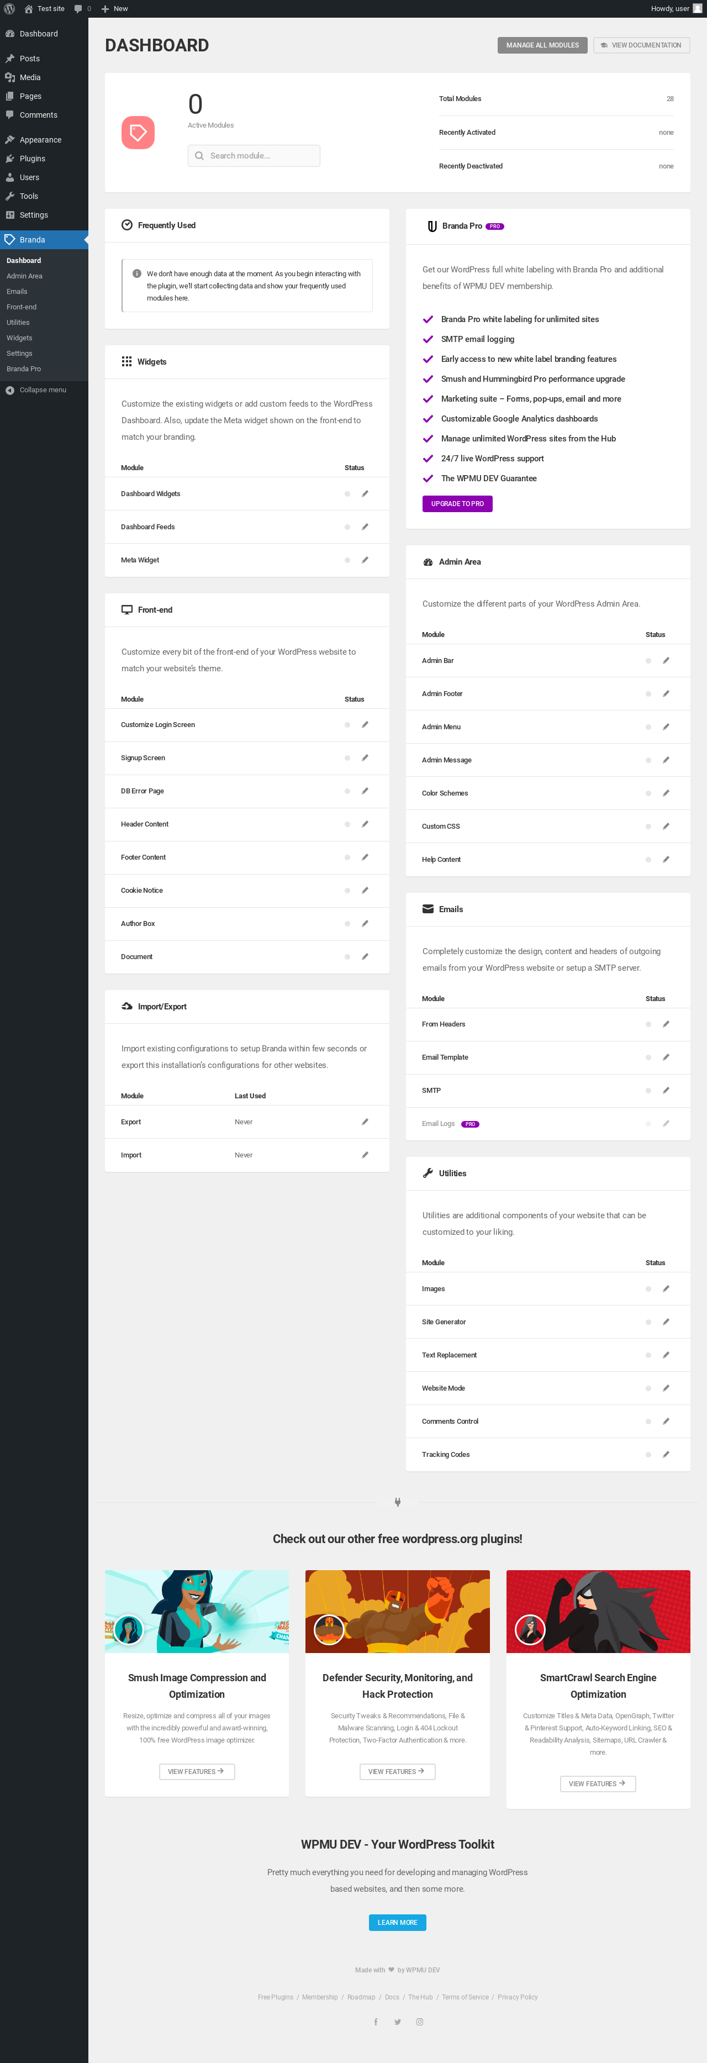Image resolution: width=707 pixels, height=2063 pixels.
Task: Select the Emails submenu under Branda
Action: point(17,292)
